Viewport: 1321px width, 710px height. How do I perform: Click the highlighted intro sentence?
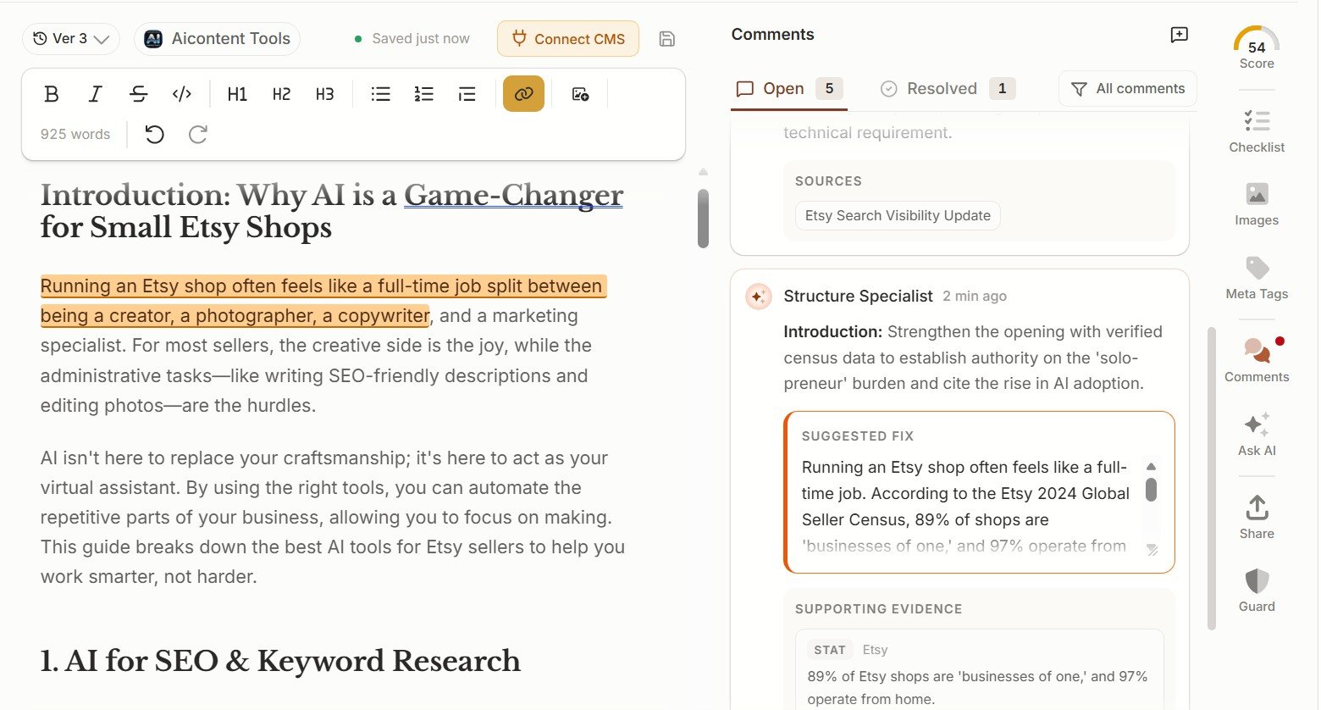click(323, 301)
